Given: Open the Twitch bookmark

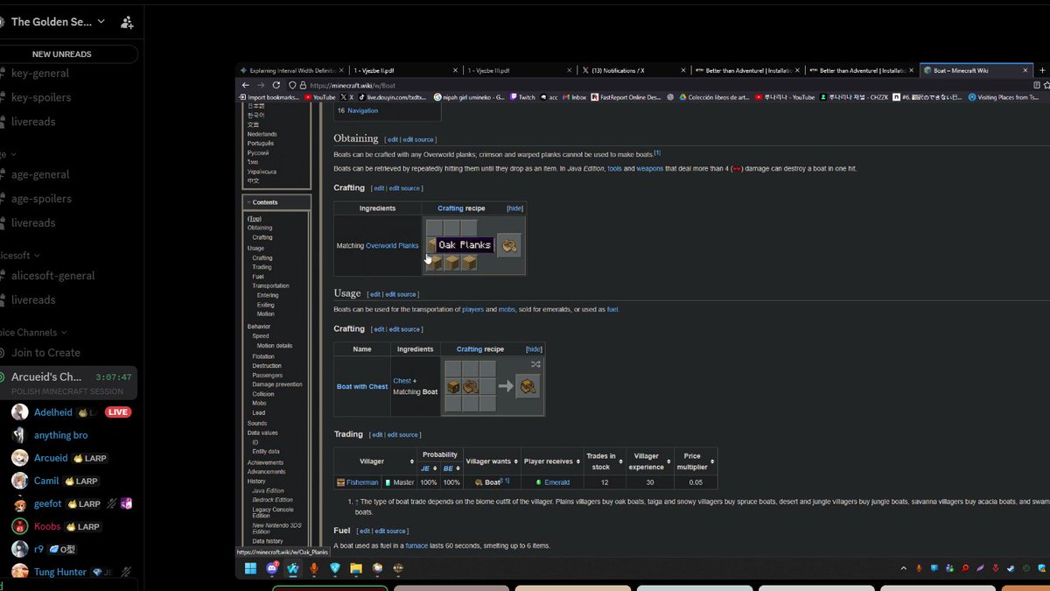Looking at the screenshot, I should pyautogui.click(x=522, y=97).
